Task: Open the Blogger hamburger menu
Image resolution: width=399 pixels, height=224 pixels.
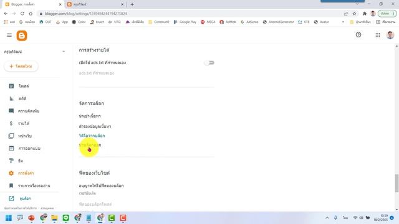Action: tap(9, 35)
